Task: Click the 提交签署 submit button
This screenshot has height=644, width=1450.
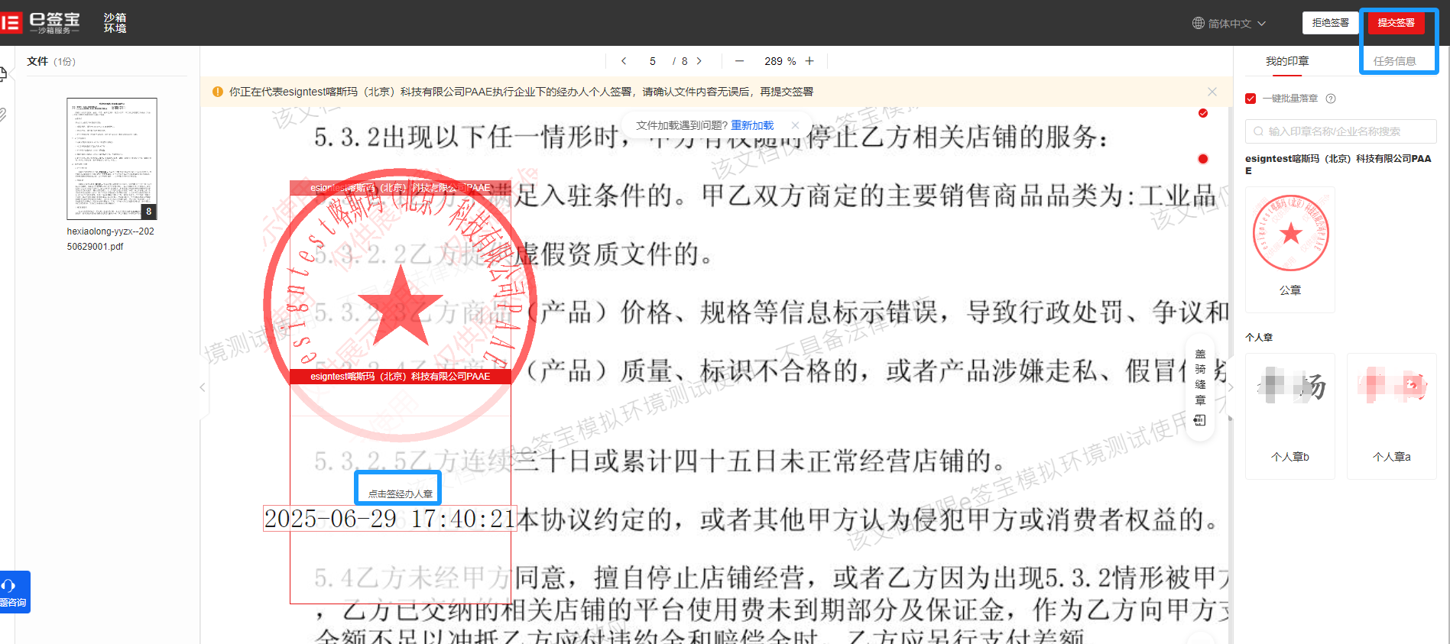Action: pyautogui.click(x=1396, y=23)
